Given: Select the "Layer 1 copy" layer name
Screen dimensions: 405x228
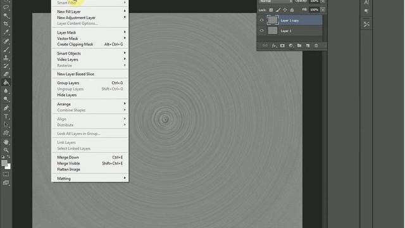Looking at the screenshot, I should [290, 20].
